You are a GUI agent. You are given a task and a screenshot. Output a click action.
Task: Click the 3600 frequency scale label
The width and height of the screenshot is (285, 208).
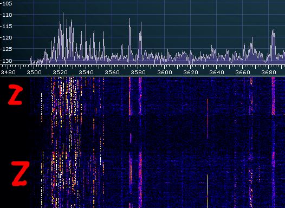click(165, 73)
